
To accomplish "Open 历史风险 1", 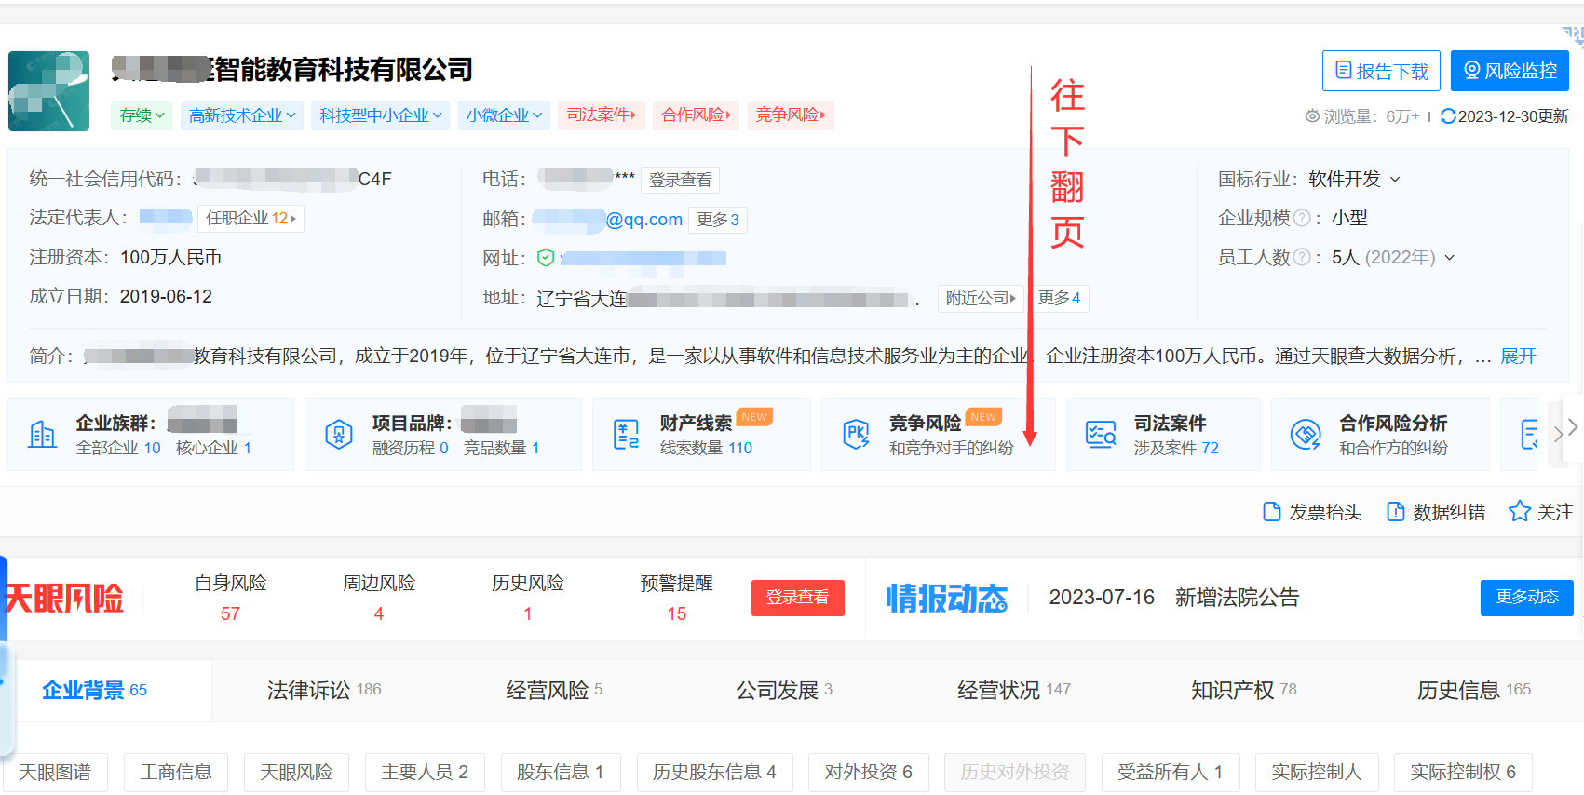I will pyautogui.click(x=527, y=598).
